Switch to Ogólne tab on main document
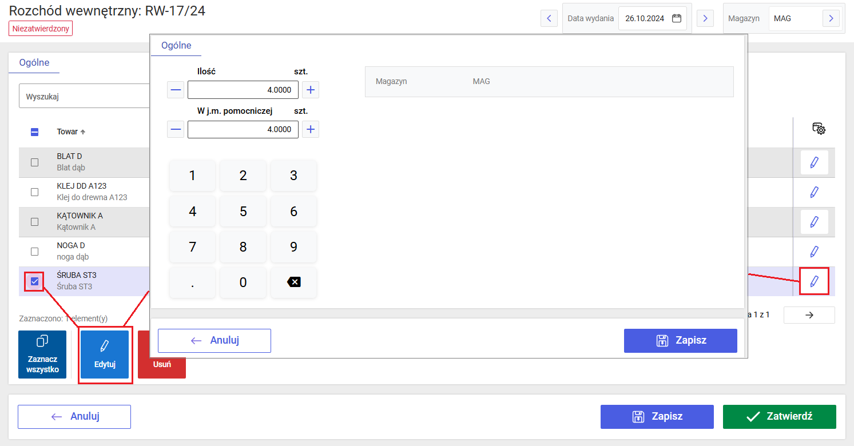The height and width of the screenshot is (446, 854). click(x=34, y=63)
